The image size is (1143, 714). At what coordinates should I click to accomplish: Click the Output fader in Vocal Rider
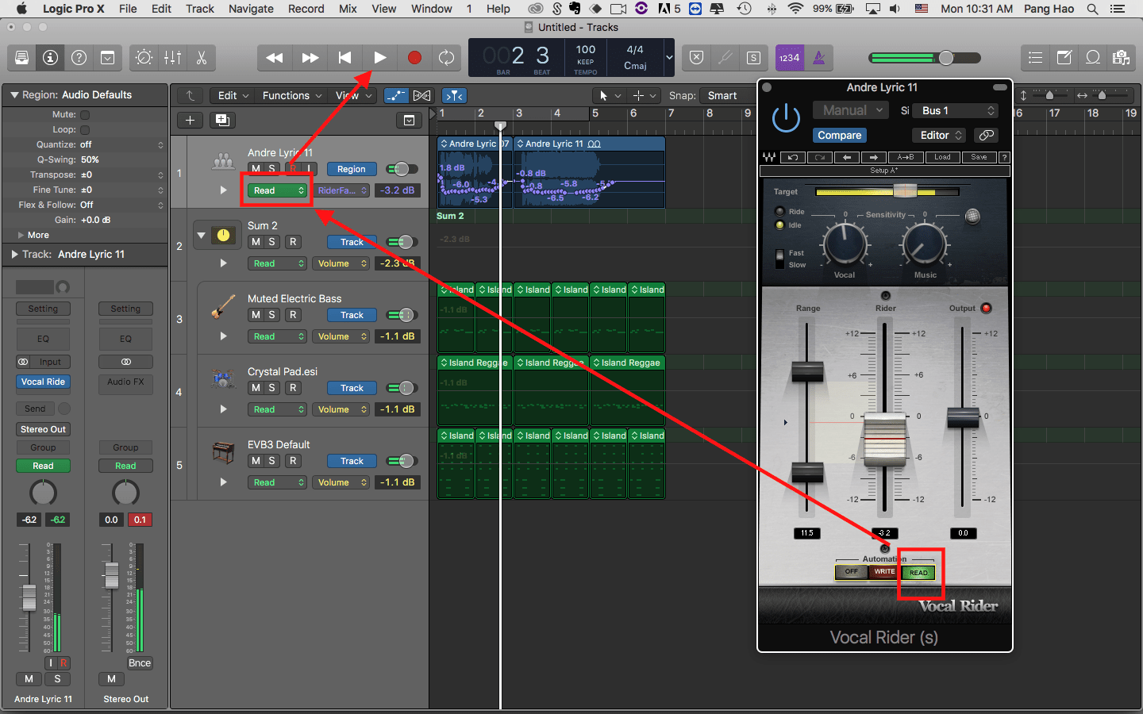click(x=963, y=417)
